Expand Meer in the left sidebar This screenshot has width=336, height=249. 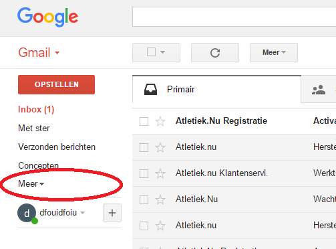tap(31, 184)
